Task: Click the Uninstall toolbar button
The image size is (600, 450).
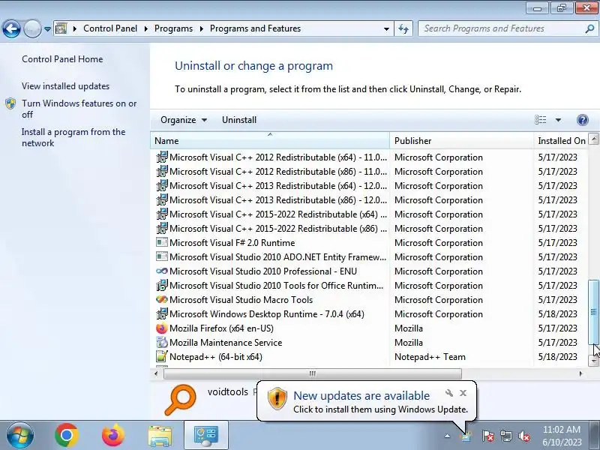Action: pos(239,120)
